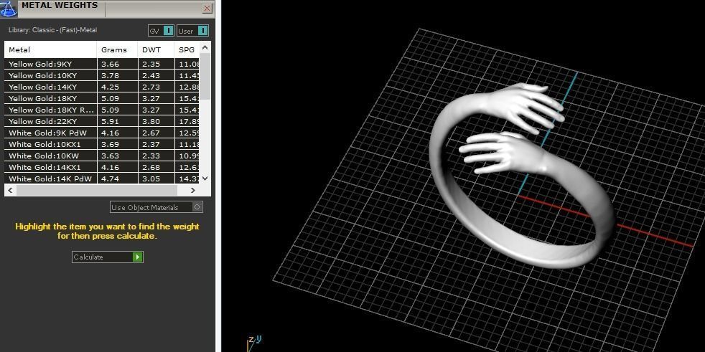Click the 5.91 grams value
Viewport: 705px width, 352px height.
[x=110, y=121]
